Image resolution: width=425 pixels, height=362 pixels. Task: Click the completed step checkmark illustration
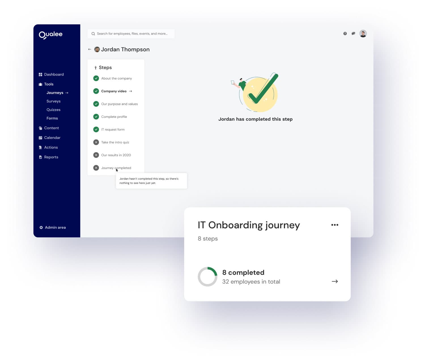(x=255, y=92)
